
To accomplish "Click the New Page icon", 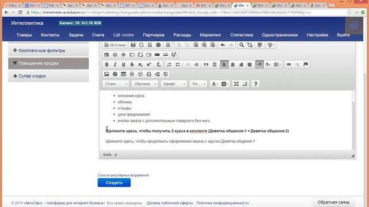I will click(x=141, y=45).
